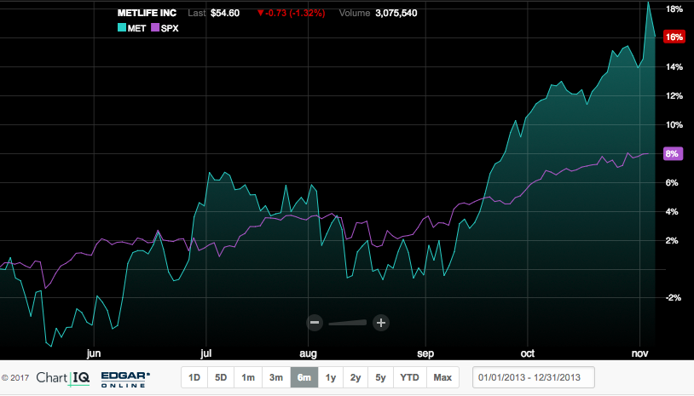Screen dimensions: 694x396
Task: Click the purple 8% SPX badge
Action: click(x=673, y=154)
